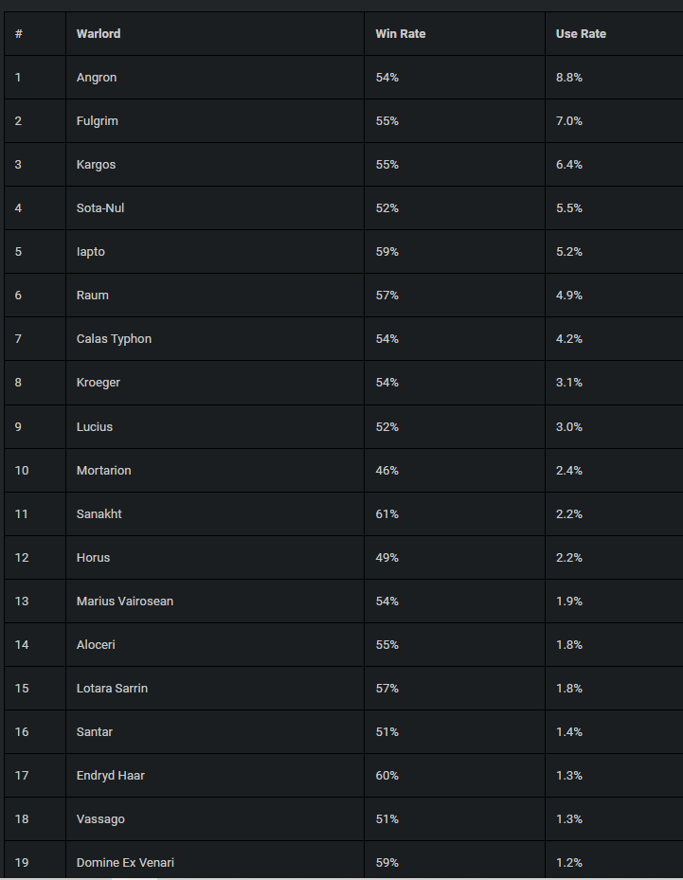Image resolution: width=683 pixels, height=880 pixels.
Task: Select Iapto's 59% win rate cell
Action: coord(455,251)
